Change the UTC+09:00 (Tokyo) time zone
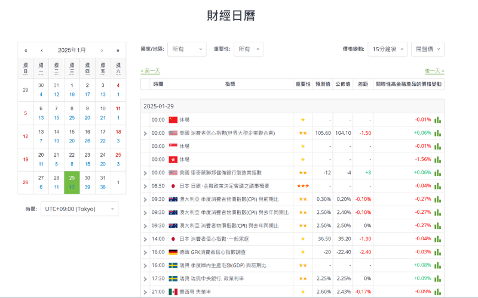This screenshot has height=298, width=478. [79, 209]
